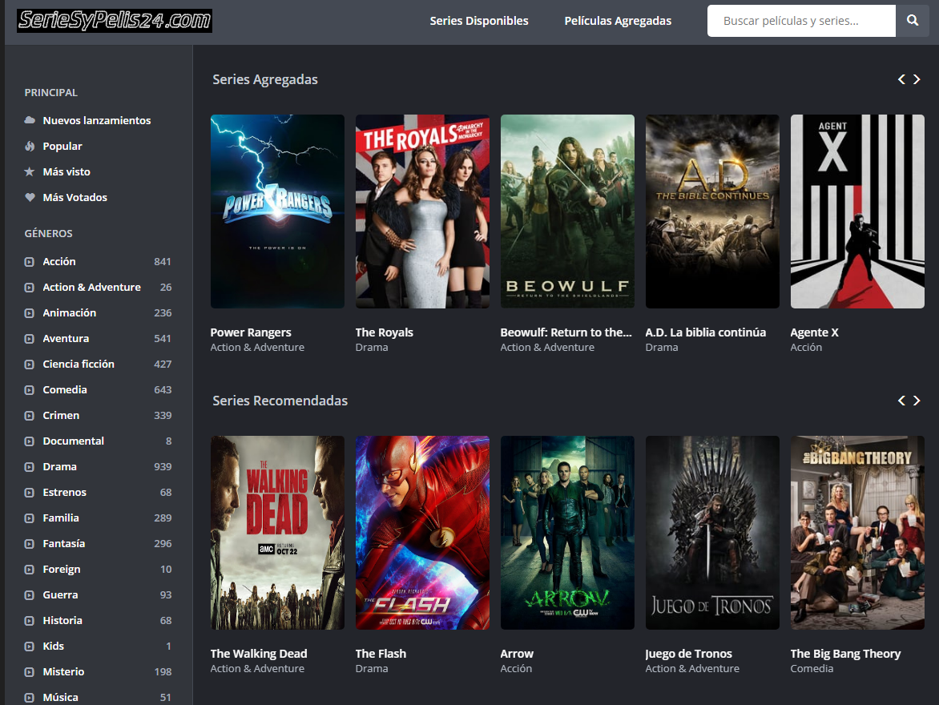Open Series Disponibles in top navigation
The image size is (939, 705).
pyautogui.click(x=479, y=20)
